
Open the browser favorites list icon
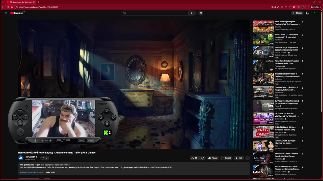point(299,7)
